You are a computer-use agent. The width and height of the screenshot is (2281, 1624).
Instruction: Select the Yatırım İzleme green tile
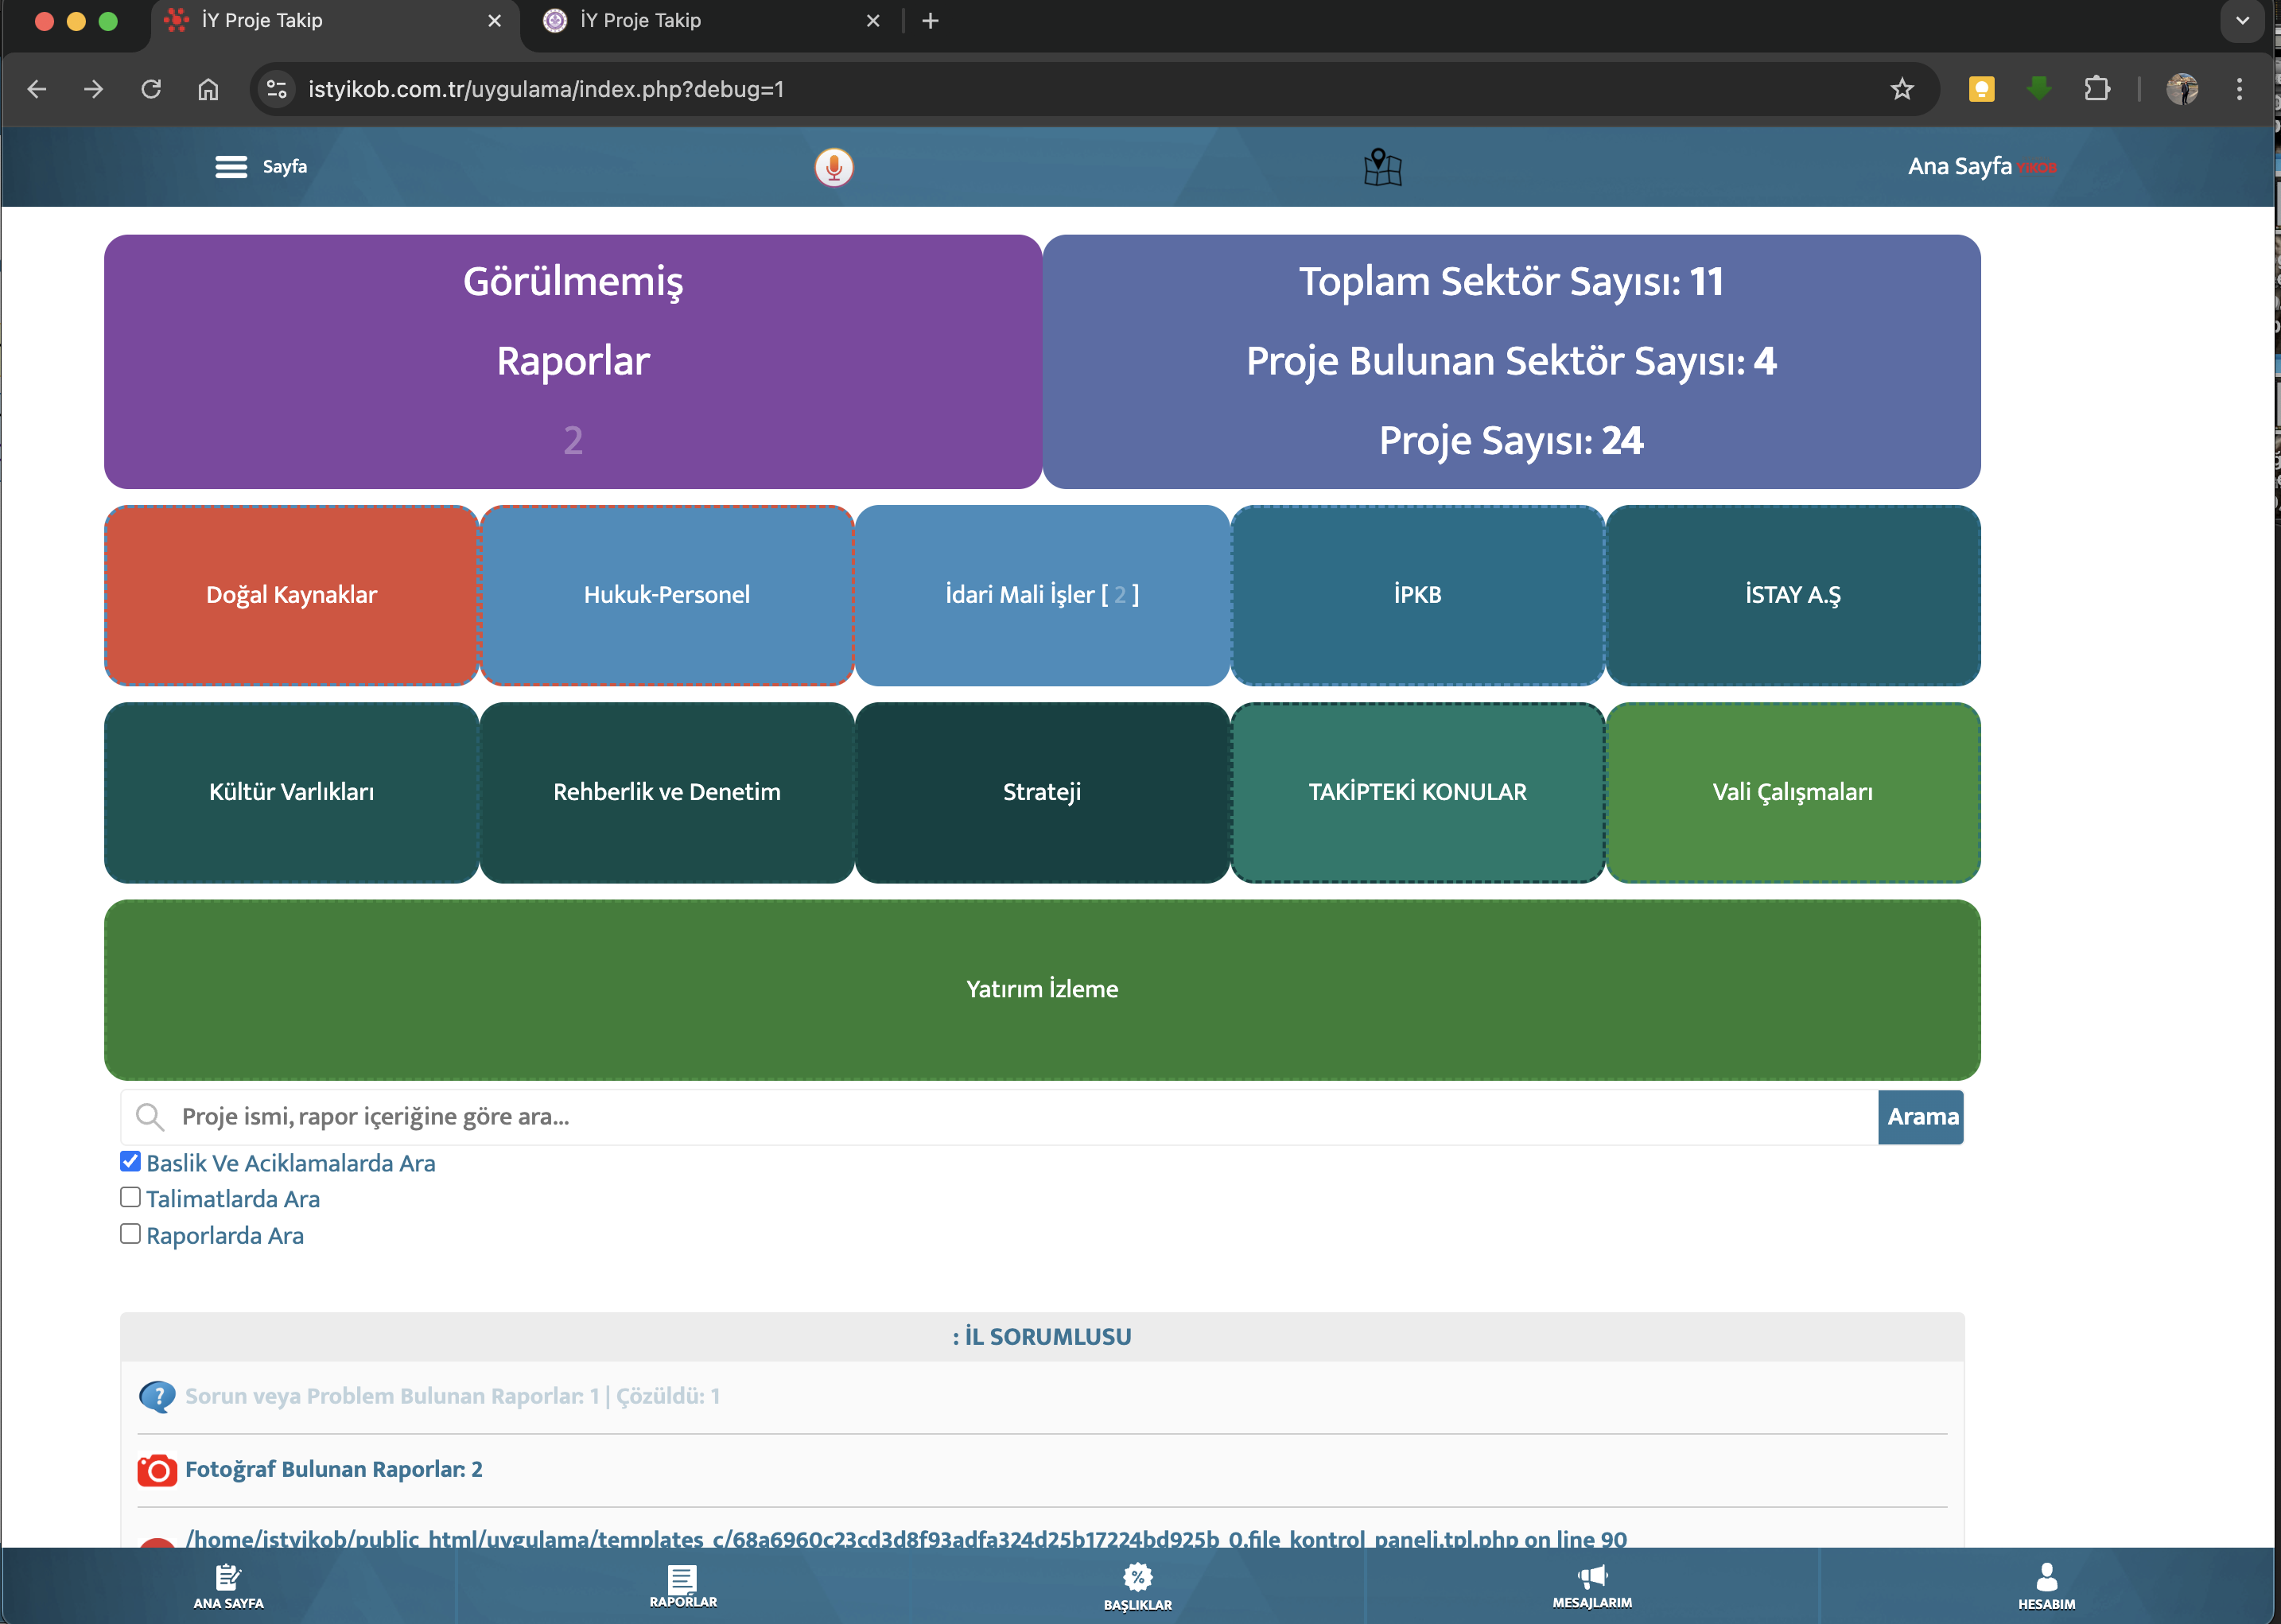pos(1042,989)
